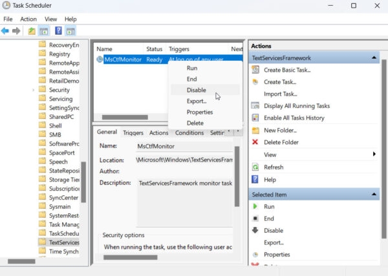
Task: Expand the Security folder in tree
Action: [x=33, y=90]
